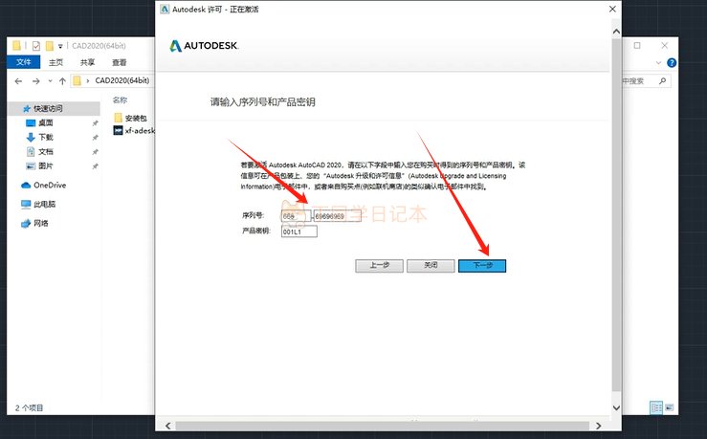Collapse the Explorer ribbon chevron
707x439 pixels.
pyautogui.click(x=659, y=63)
